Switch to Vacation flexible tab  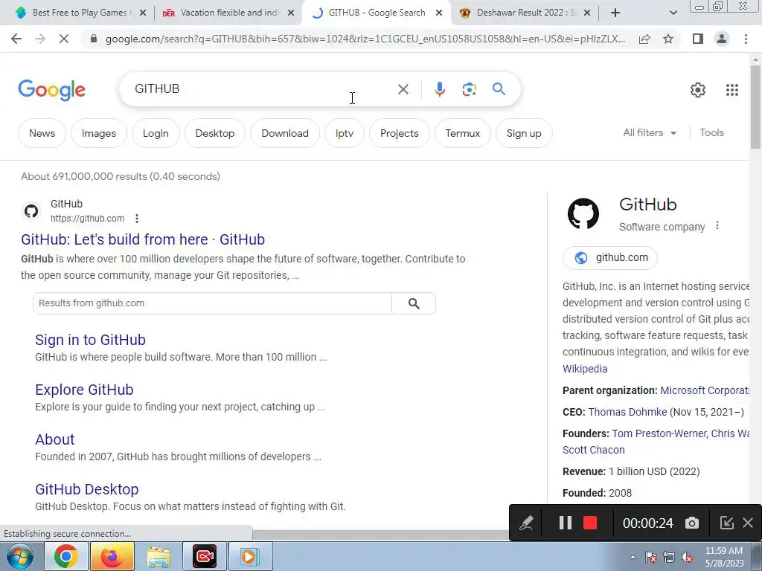click(228, 13)
